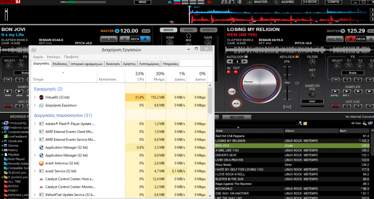Click headphones MIX icon in mixer
The image size is (374, 199).
coord(188,36)
